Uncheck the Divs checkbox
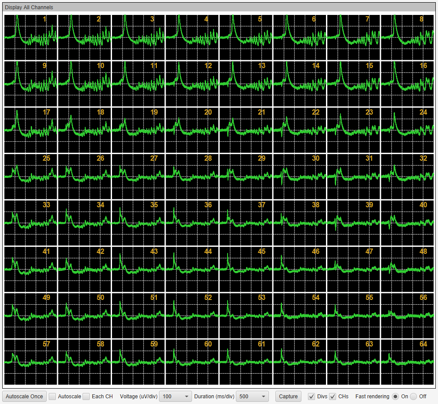Screen dimensions: 438x404 (x=311, y=397)
